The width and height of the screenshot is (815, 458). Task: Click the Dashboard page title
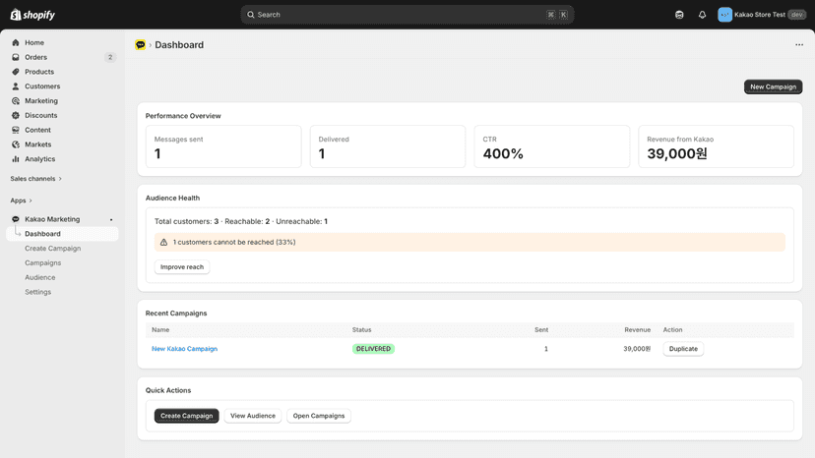(179, 44)
